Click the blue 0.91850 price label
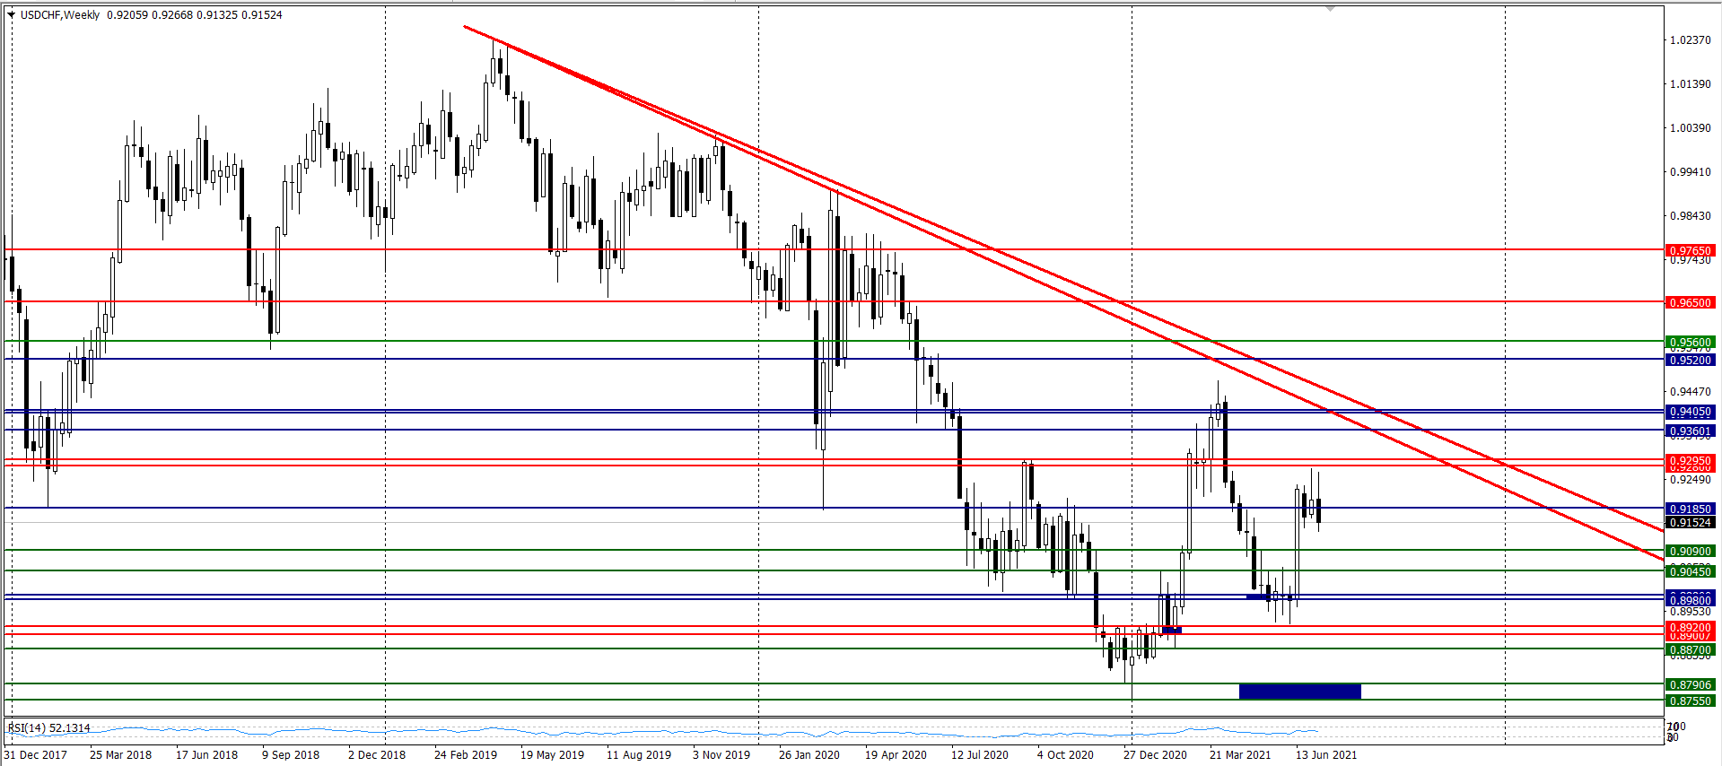Image resolution: width=1722 pixels, height=766 pixels. pos(1690,509)
